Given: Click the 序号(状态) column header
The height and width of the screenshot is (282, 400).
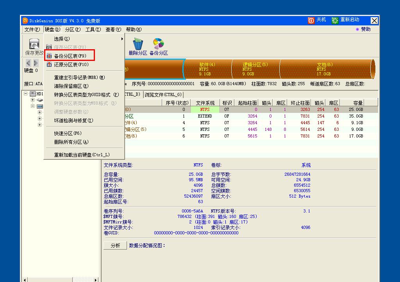Looking at the screenshot, I should [176, 103].
